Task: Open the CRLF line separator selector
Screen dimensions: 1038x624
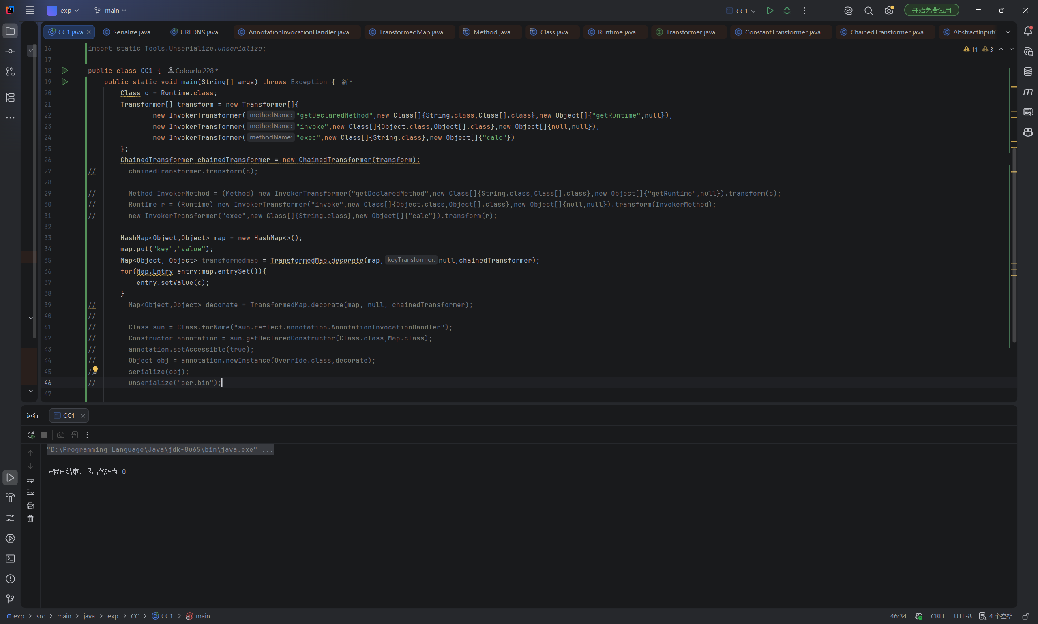Action: tap(938, 616)
